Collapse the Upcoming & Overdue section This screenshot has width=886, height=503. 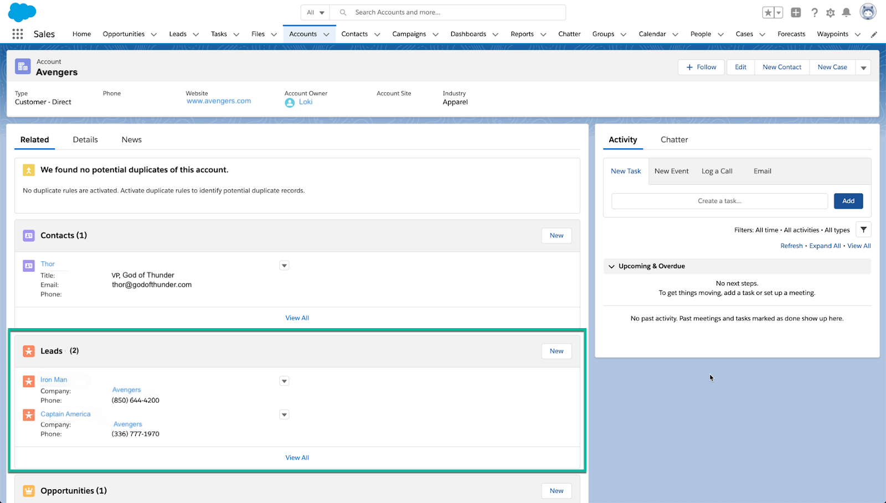tap(612, 266)
